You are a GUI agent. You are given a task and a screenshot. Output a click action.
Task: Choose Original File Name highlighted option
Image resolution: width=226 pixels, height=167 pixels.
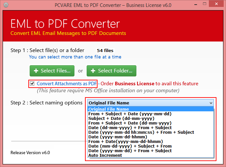click(151, 109)
